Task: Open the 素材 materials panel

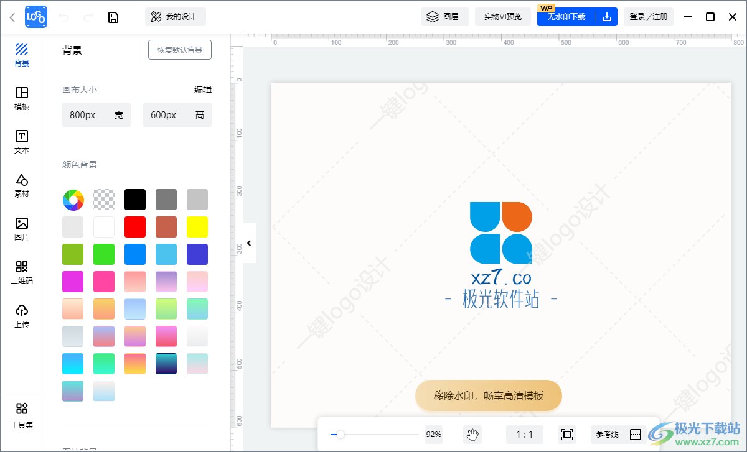Action: click(21, 185)
